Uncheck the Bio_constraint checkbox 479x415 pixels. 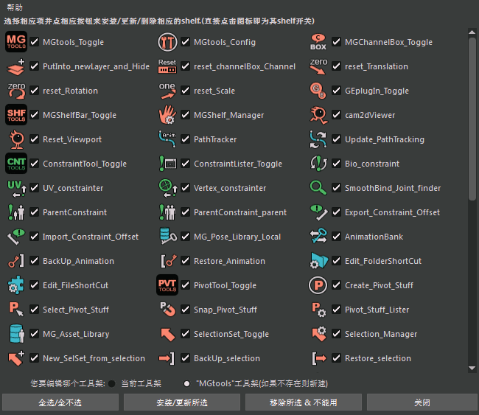(336, 164)
